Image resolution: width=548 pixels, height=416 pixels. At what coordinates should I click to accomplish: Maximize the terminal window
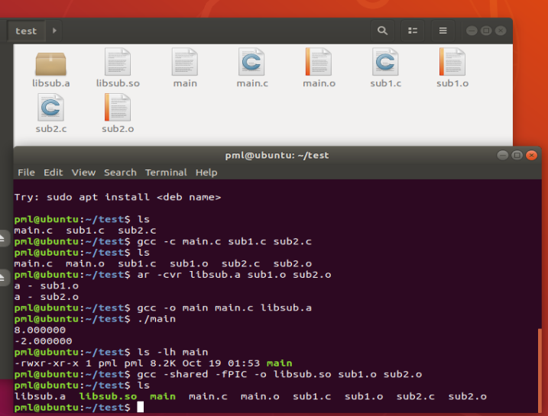(517, 155)
